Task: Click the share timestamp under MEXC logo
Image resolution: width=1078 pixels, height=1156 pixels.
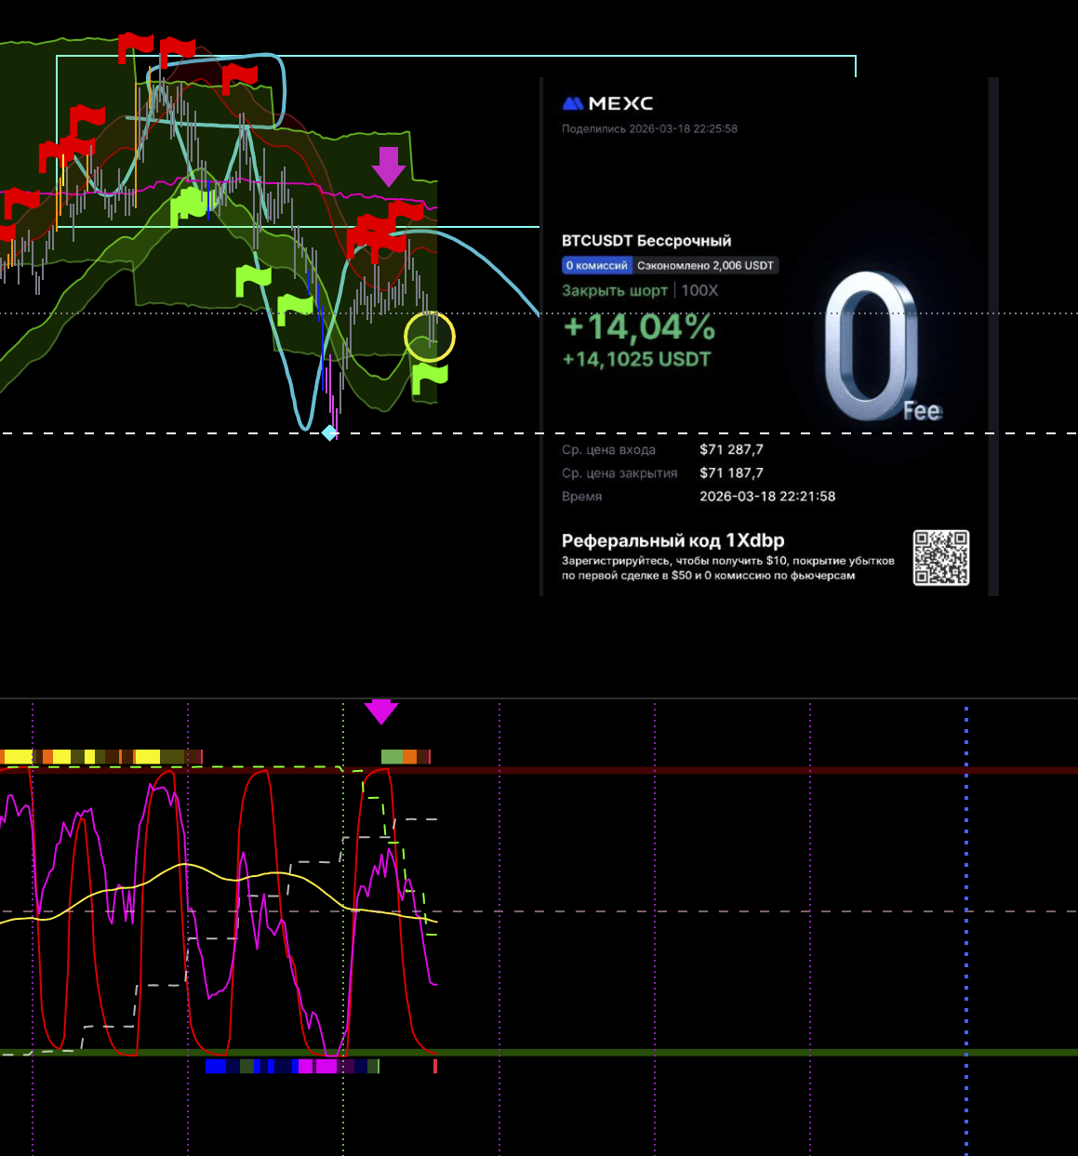Action: 649,129
